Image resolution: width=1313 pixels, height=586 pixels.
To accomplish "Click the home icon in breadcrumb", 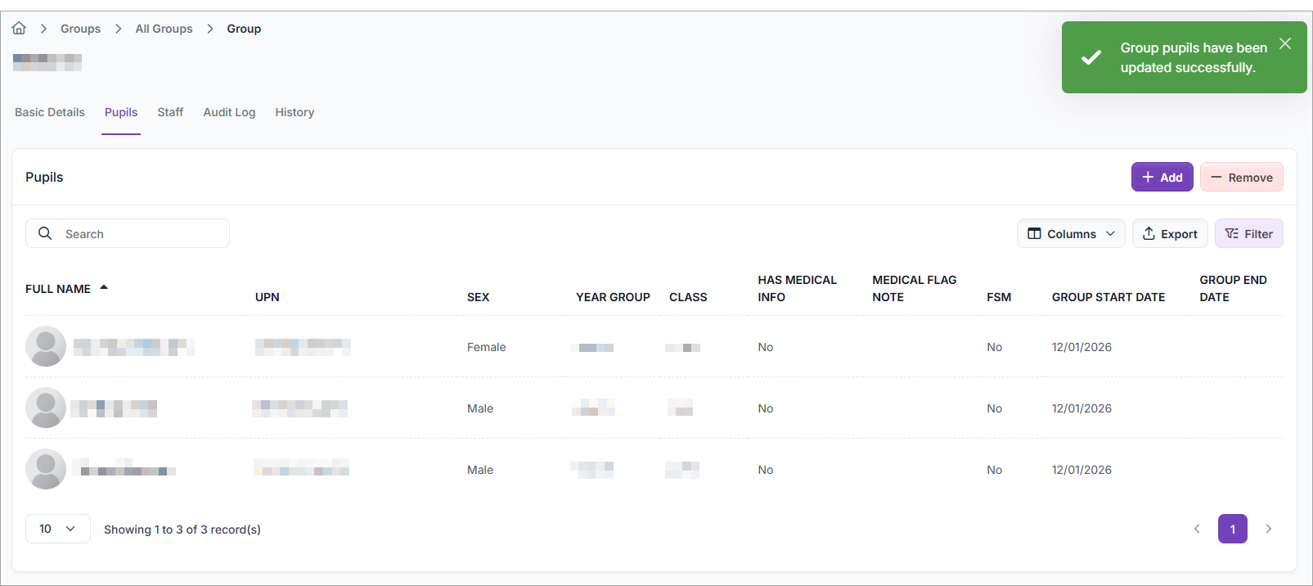I will pos(19,29).
